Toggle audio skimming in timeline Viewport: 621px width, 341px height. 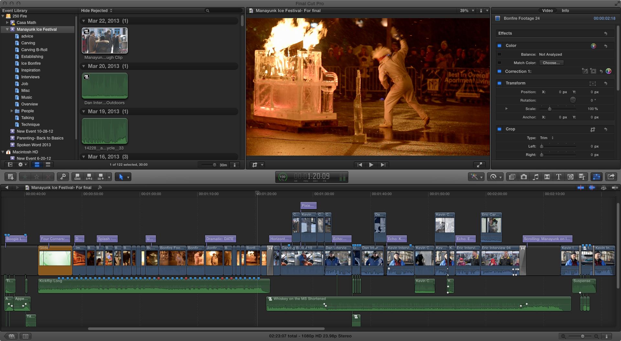click(592, 188)
